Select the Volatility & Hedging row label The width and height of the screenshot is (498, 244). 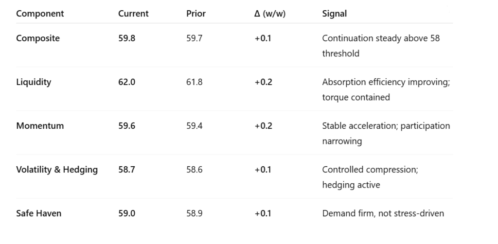(57, 170)
